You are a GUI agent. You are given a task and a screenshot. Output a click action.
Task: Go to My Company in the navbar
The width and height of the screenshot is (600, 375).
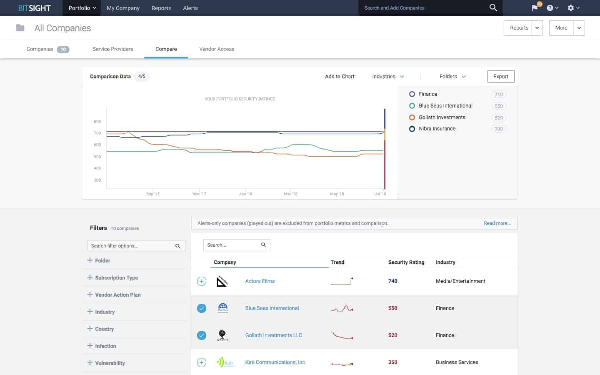tap(123, 8)
